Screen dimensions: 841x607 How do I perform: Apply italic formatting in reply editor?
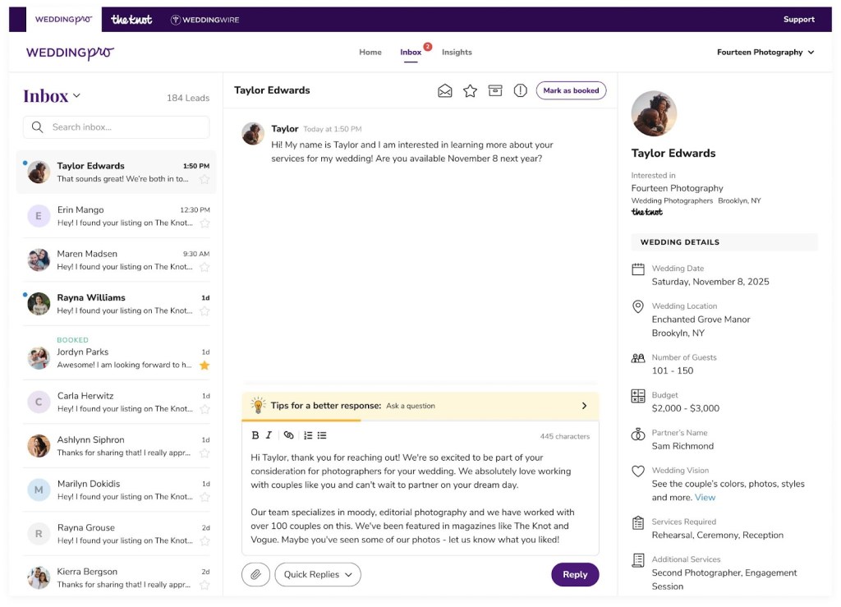pyautogui.click(x=269, y=435)
